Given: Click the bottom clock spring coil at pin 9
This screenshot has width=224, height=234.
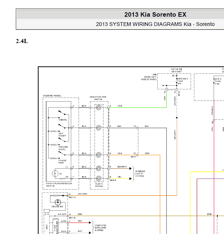Looking at the screenshot, I should 99,178.
